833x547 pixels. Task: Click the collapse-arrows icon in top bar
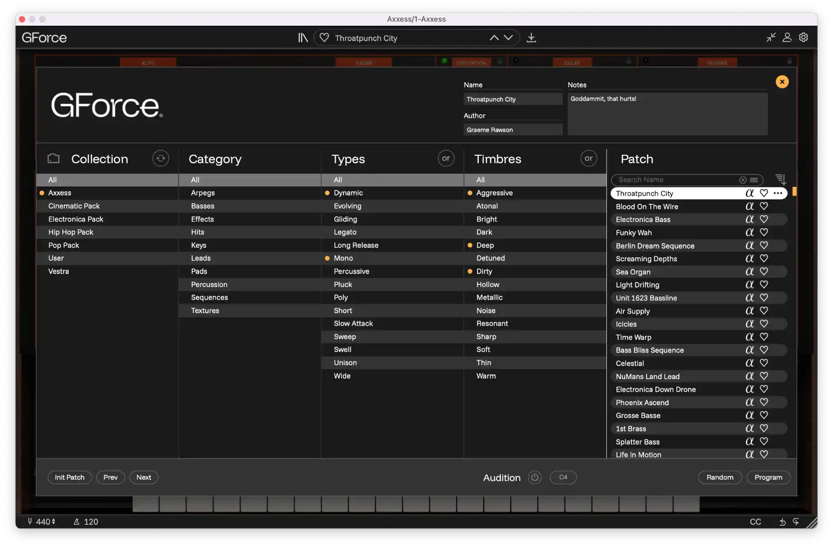pyautogui.click(x=771, y=37)
